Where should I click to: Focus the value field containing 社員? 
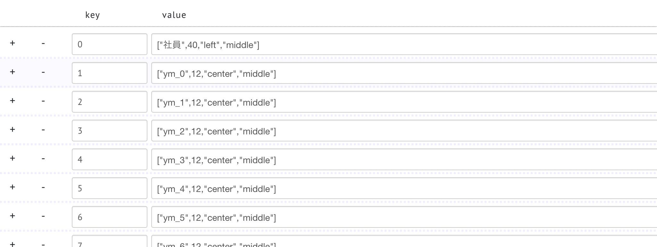[x=404, y=44]
